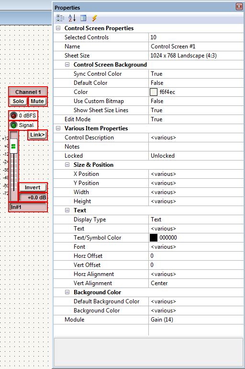Click the f6f4ec background color swatch
The height and width of the screenshot is (369, 245).
click(x=154, y=92)
